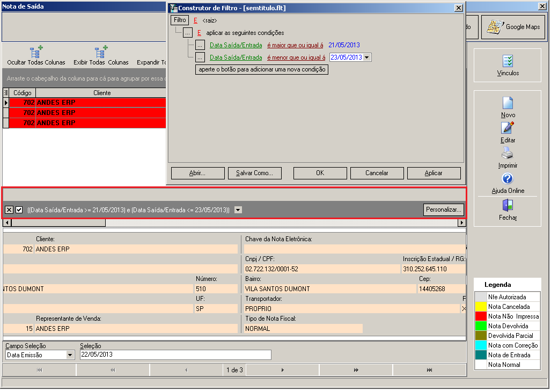The width and height of the screenshot is (551, 390).
Task: Click the Transportador field PROPRIO
Action: tap(352, 309)
